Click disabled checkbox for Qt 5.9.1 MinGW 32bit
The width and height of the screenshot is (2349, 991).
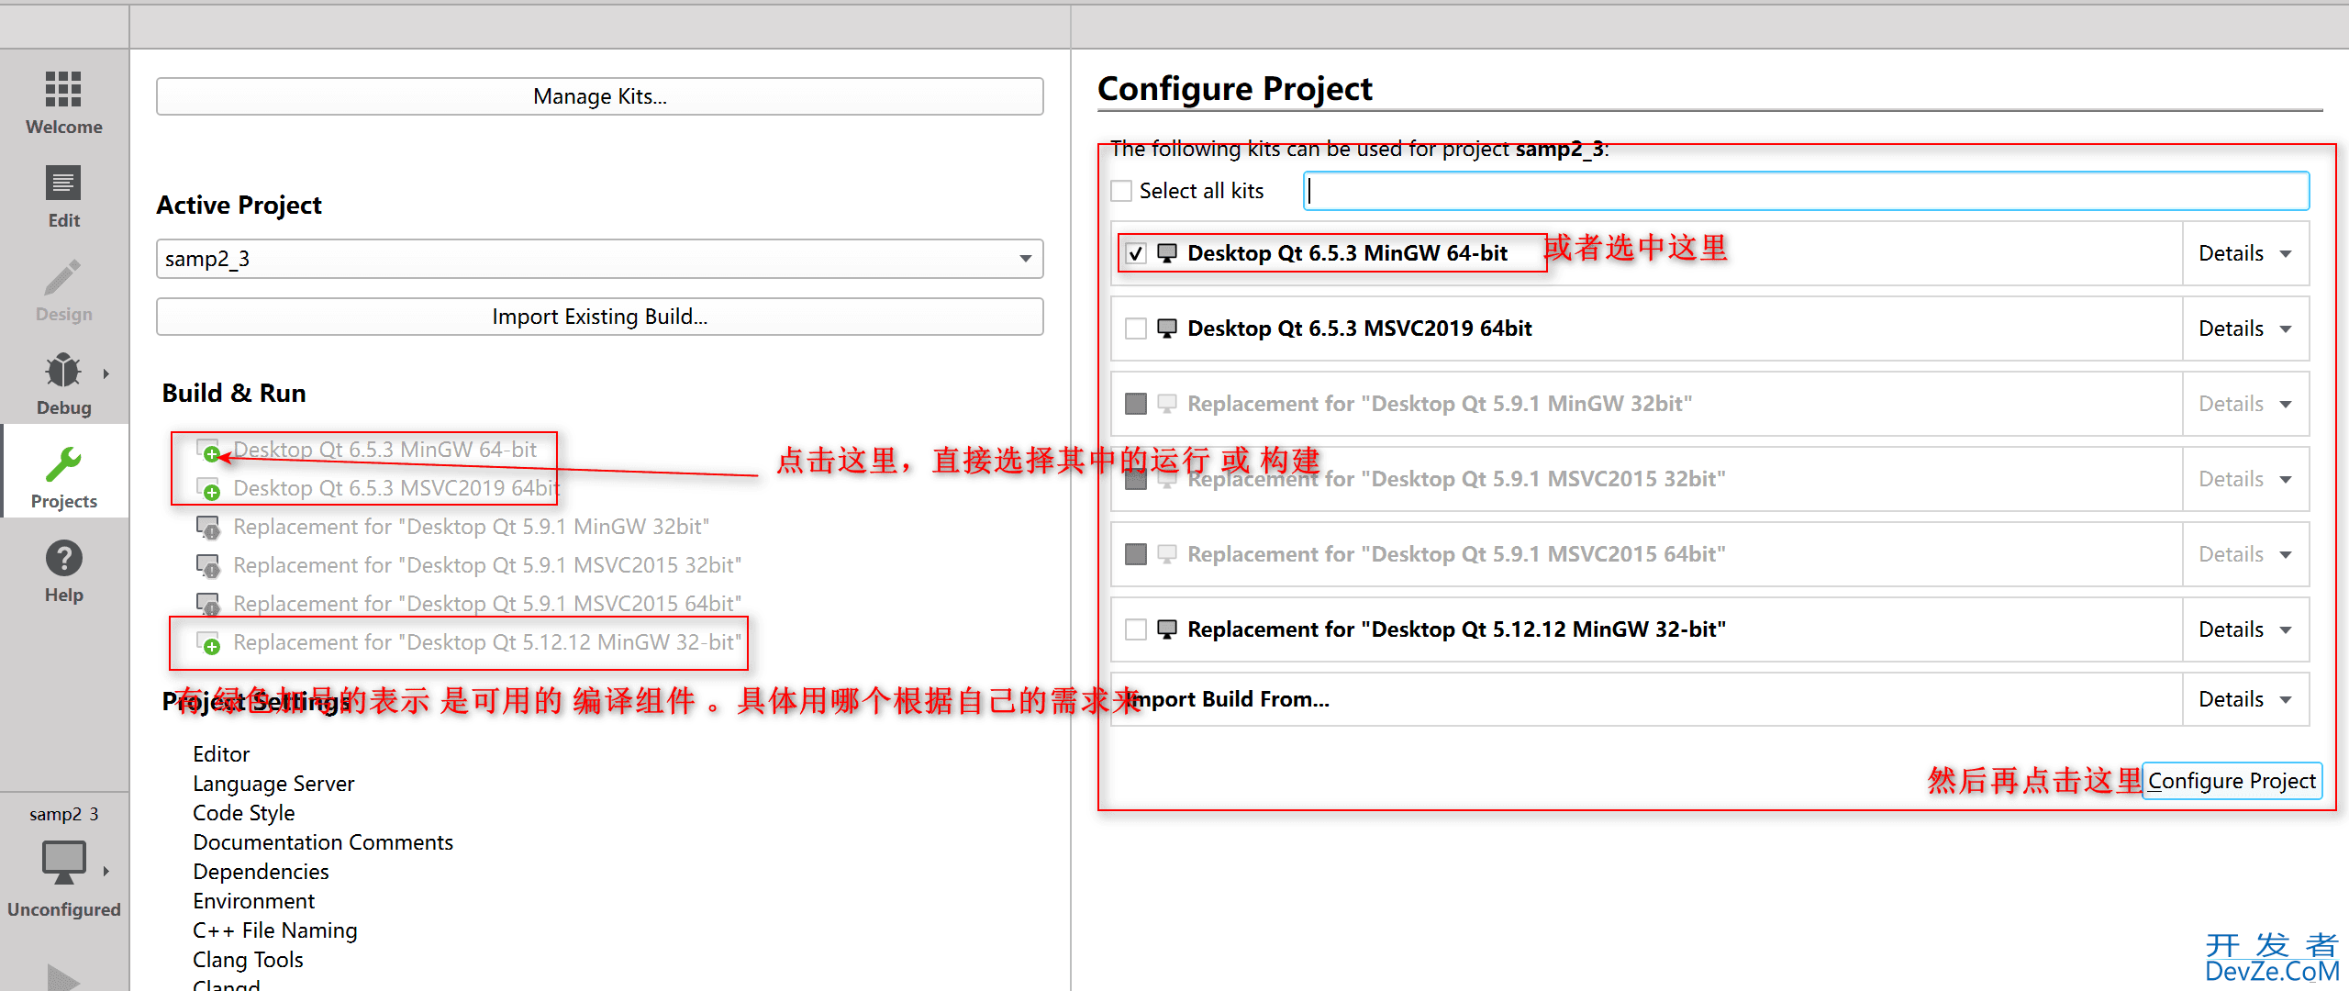coord(1136,404)
